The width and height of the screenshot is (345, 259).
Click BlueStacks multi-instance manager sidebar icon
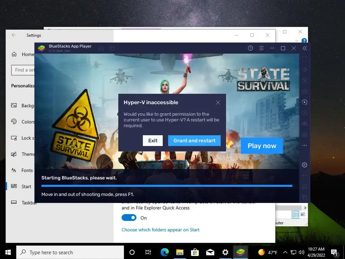(x=305, y=123)
